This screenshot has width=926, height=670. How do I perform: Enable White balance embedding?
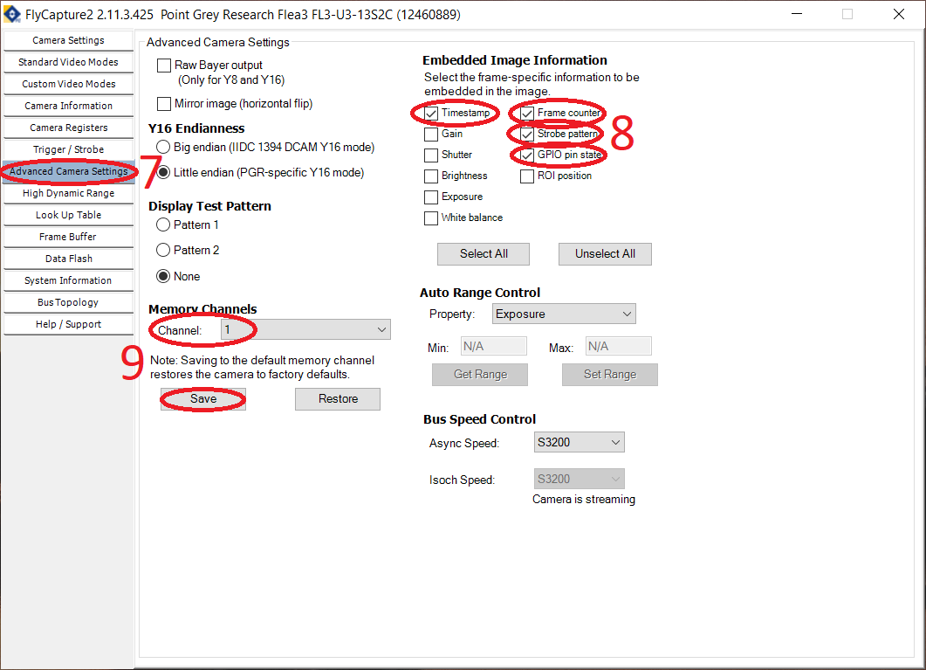pos(430,217)
